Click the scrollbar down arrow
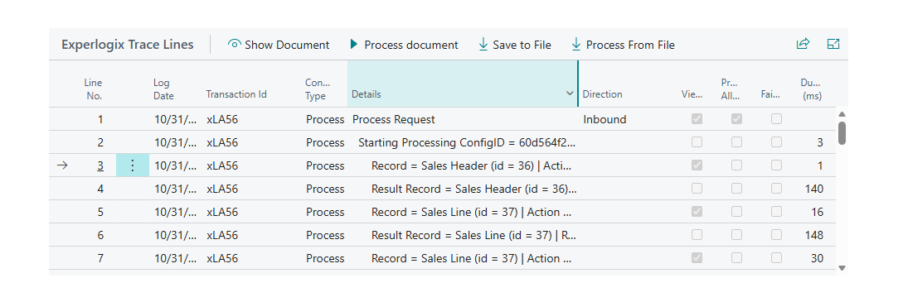This screenshot has height=302, width=903. coord(842,267)
